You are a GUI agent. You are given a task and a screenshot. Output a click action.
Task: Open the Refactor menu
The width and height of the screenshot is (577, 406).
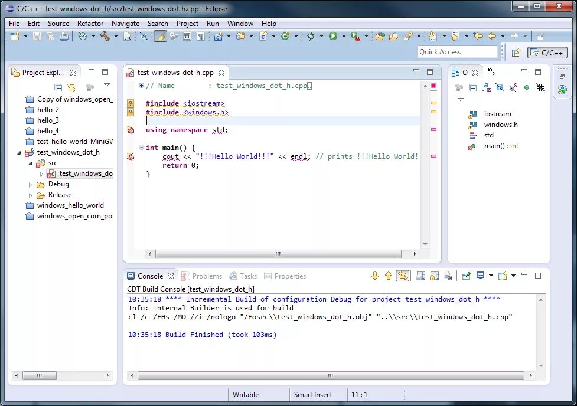pos(90,24)
